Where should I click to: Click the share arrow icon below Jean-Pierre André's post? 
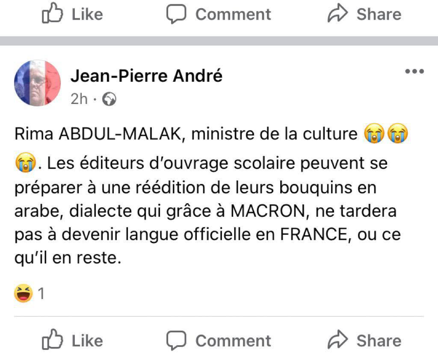(x=338, y=340)
